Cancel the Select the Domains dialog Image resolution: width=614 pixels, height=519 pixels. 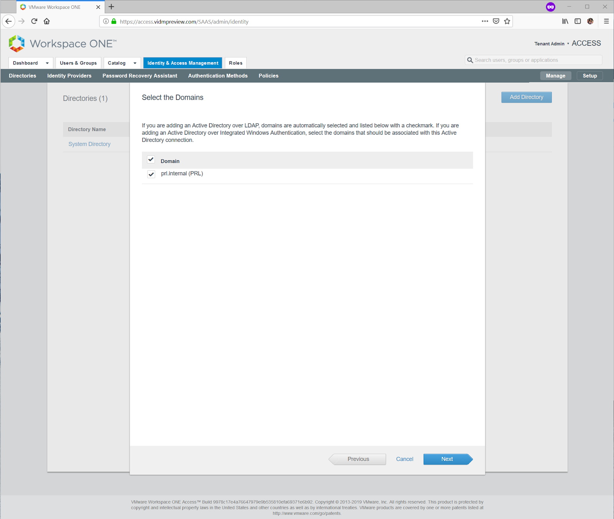pyautogui.click(x=404, y=459)
